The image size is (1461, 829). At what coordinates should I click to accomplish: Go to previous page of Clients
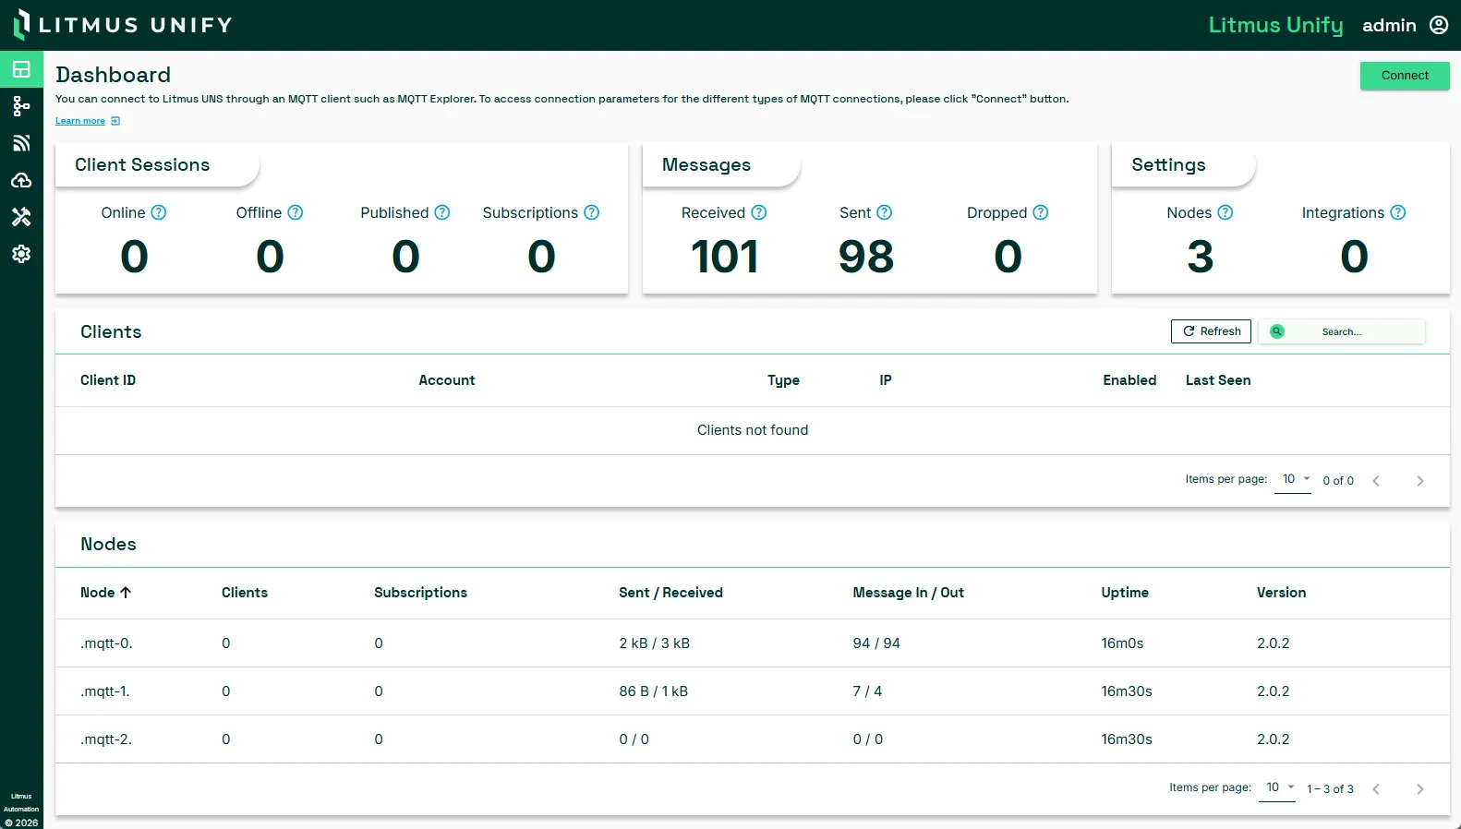tap(1376, 481)
